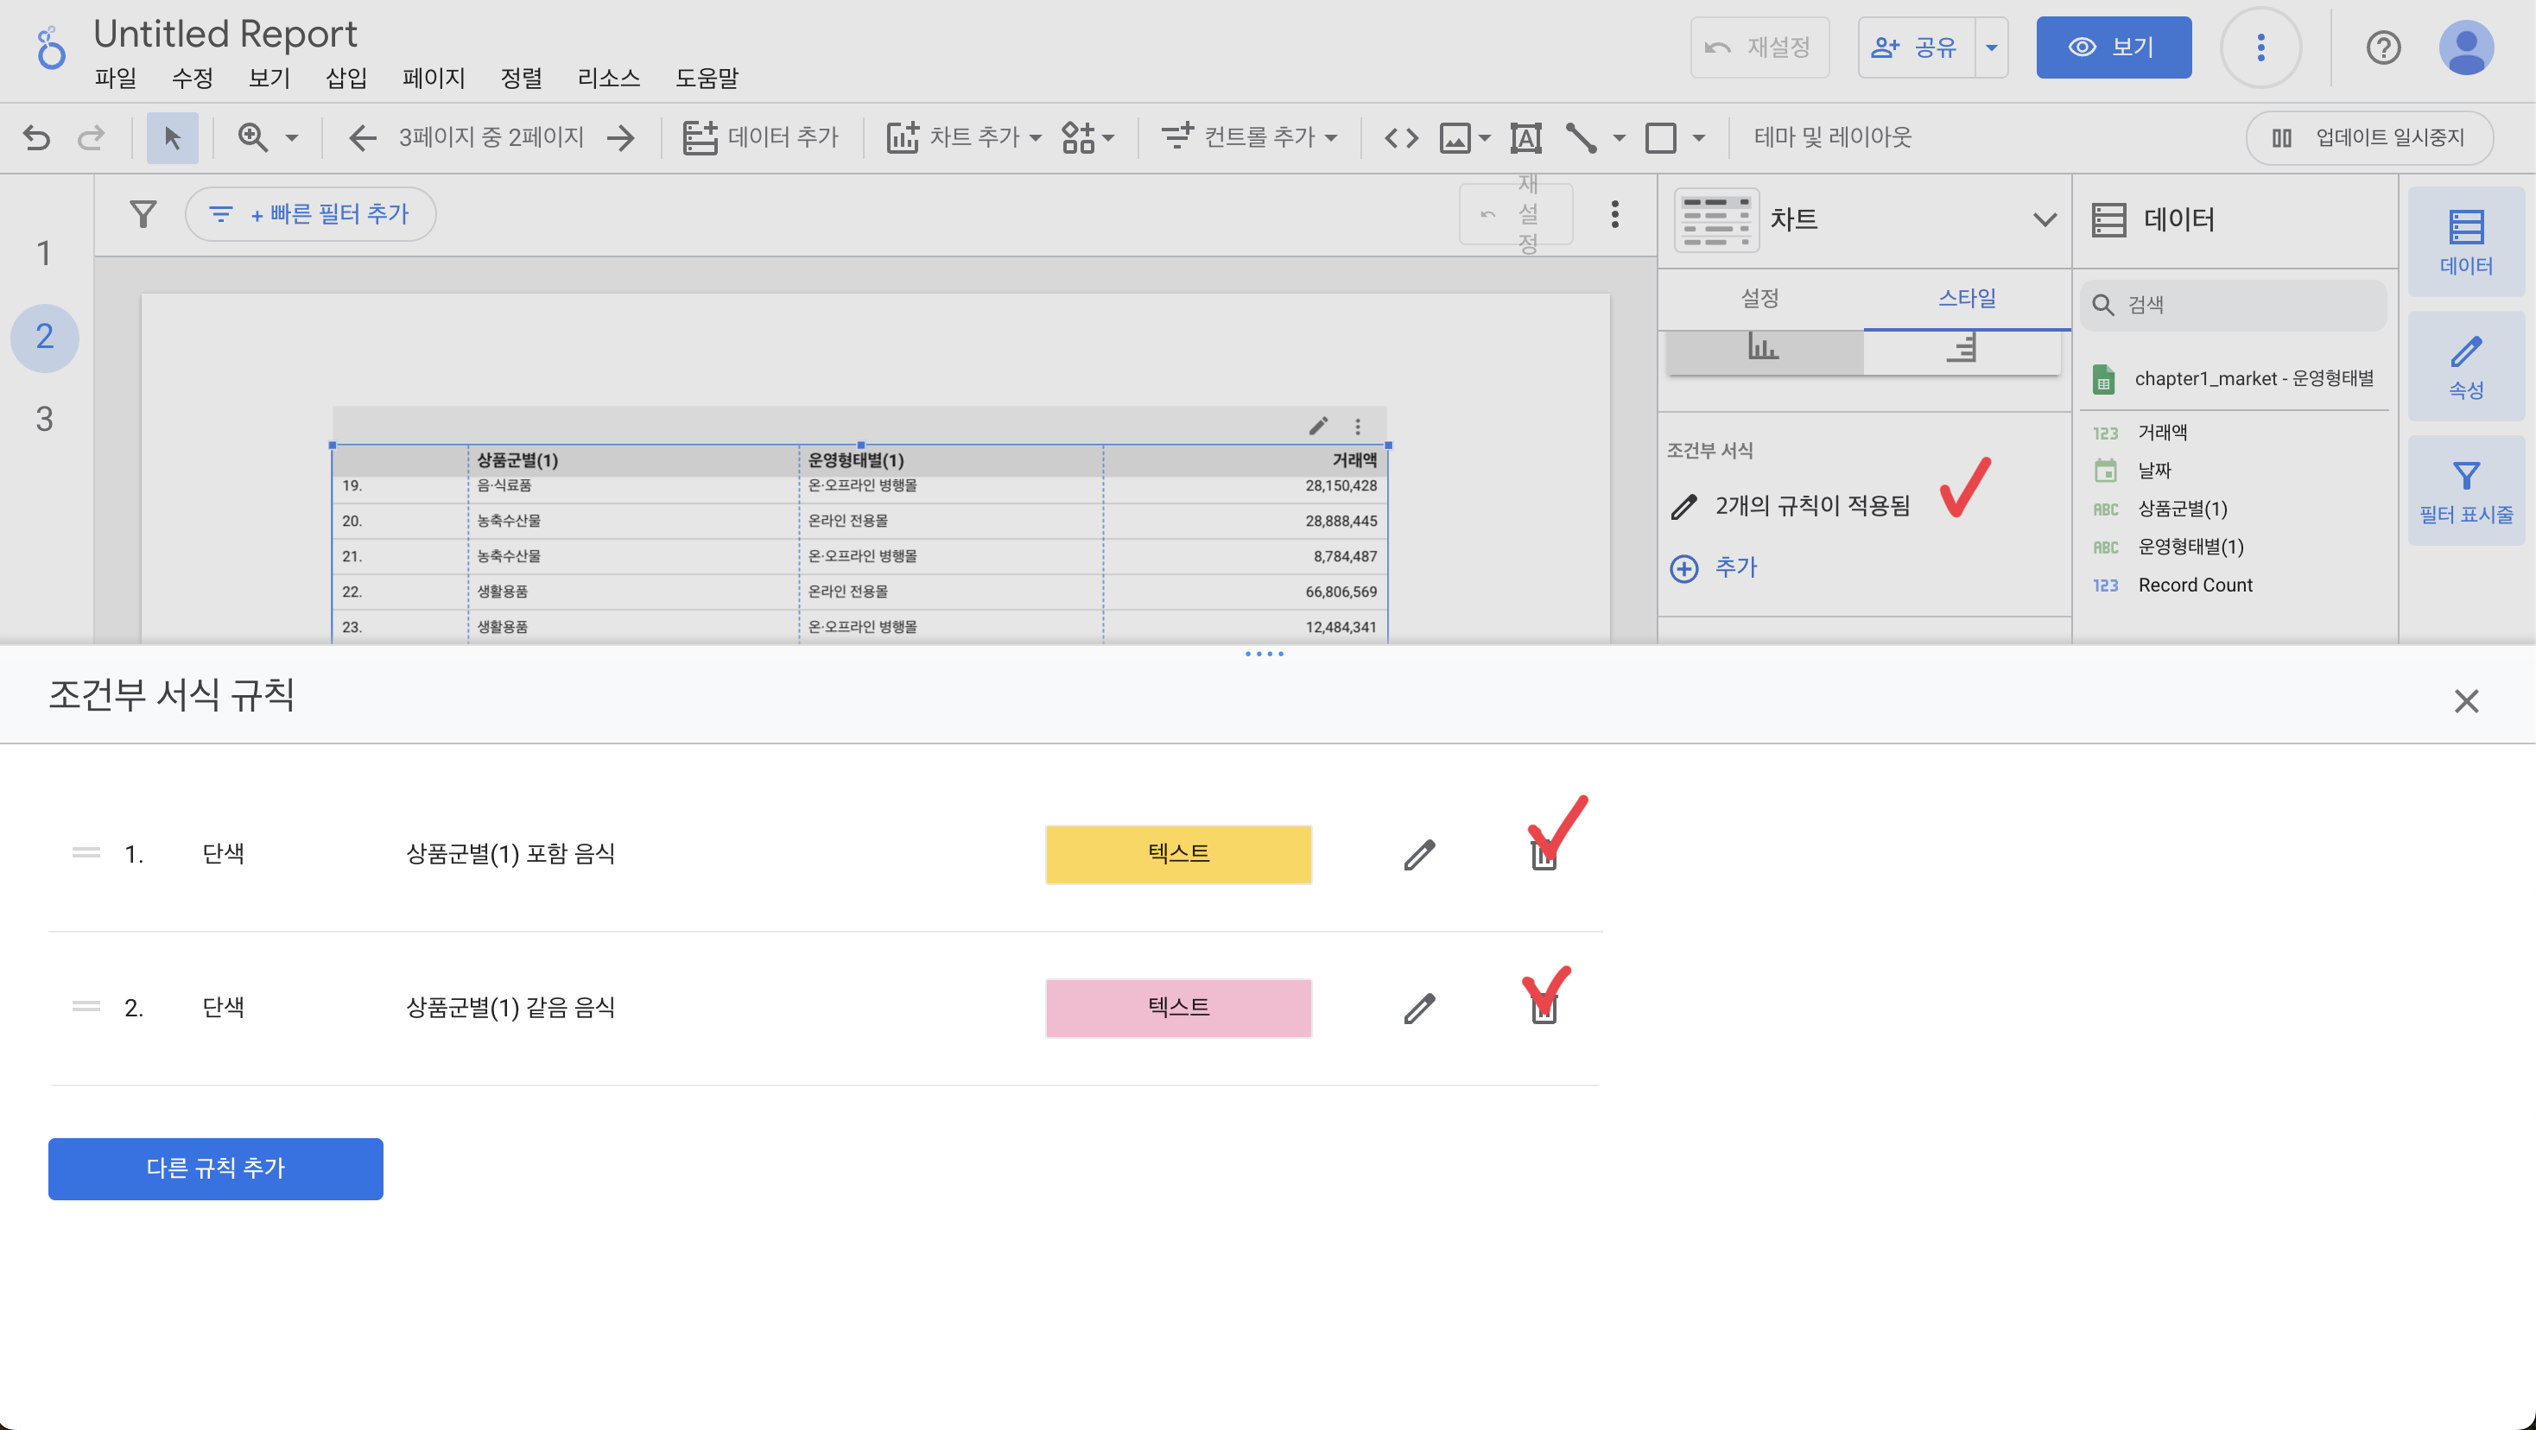This screenshot has width=2536, height=1430.
Task: Select the embed URL code icon
Action: [1401, 136]
